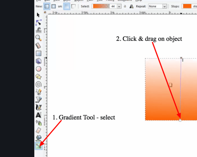This screenshot has width=197, height=157.
Task: Enable new radial gradient mode
Action: [x=54, y=6]
